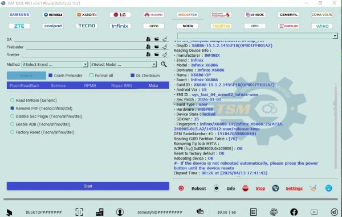Click the user account profile icon
Image resolution: width=342 pixels, height=217 pixels.
click(x=120, y=212)
